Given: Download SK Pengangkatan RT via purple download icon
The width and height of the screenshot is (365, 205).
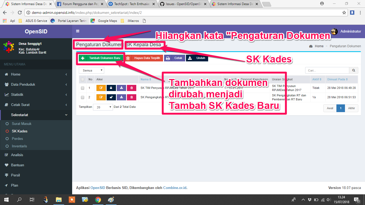Looking at the screenshot, I should point(122,97).
